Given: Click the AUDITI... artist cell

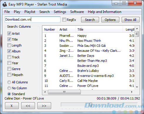Looking at the screenshot, I should coord(66,76).
